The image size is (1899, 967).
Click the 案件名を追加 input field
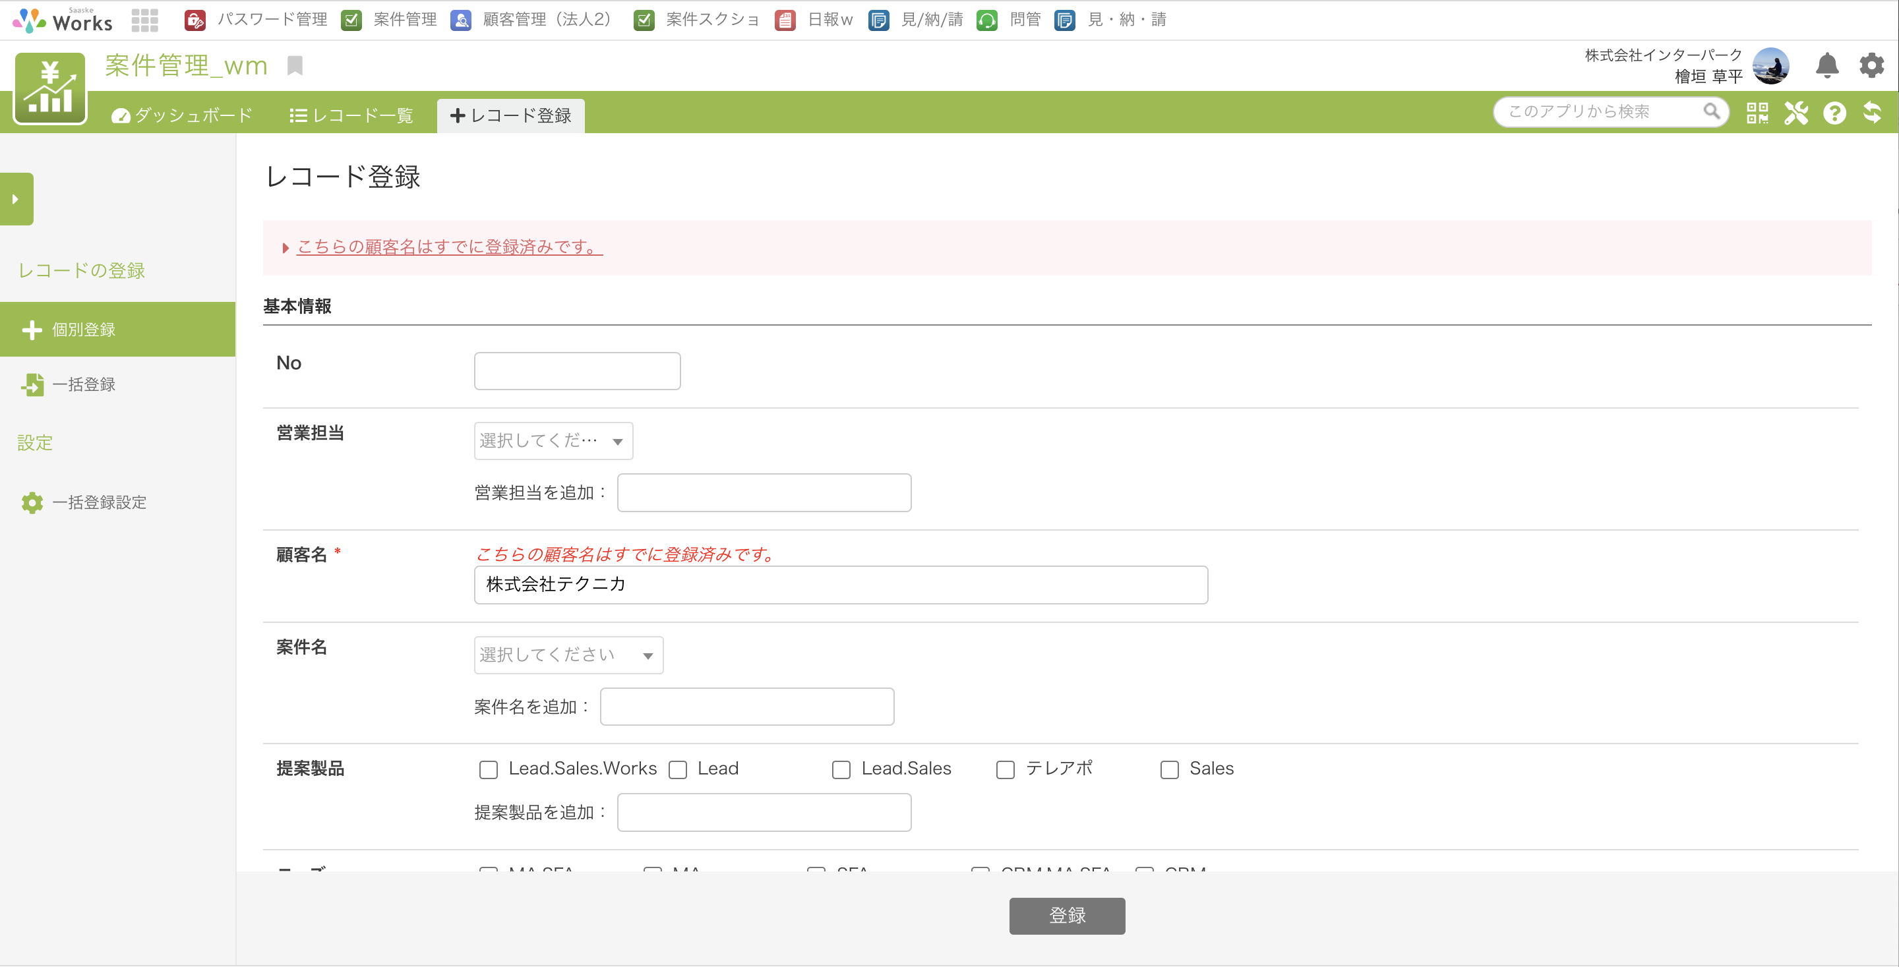tap(747, 707)
